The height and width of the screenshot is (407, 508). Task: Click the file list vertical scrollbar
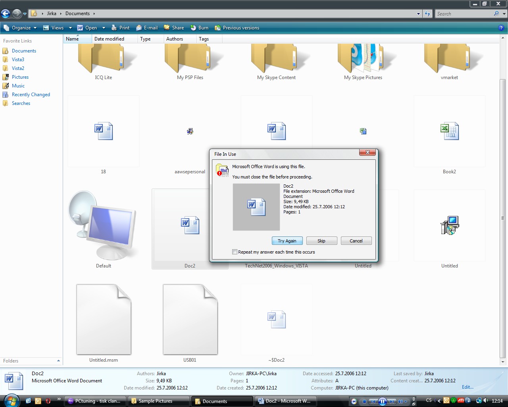coord(503,218)
